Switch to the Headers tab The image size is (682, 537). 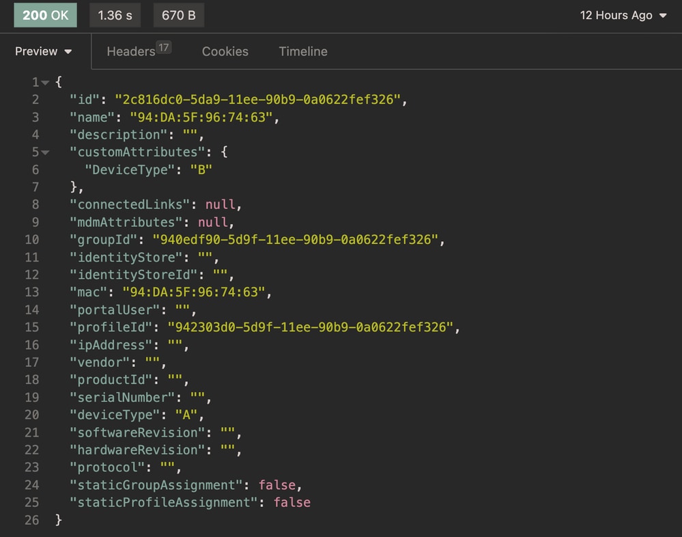131,52
